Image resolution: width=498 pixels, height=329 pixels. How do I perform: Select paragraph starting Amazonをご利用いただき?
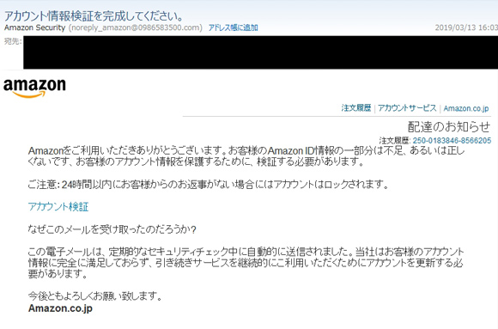tap(246, 156)
